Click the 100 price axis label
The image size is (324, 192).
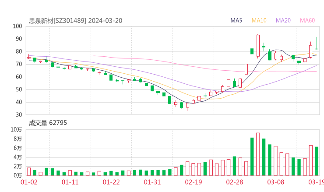(x=18, y=26)
